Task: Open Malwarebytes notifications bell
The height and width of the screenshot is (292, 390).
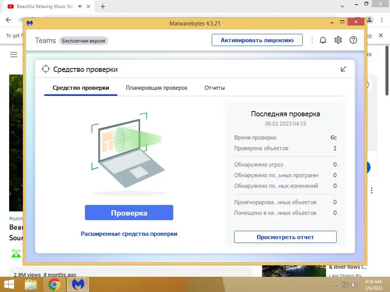Action: [x=323, y=40]
